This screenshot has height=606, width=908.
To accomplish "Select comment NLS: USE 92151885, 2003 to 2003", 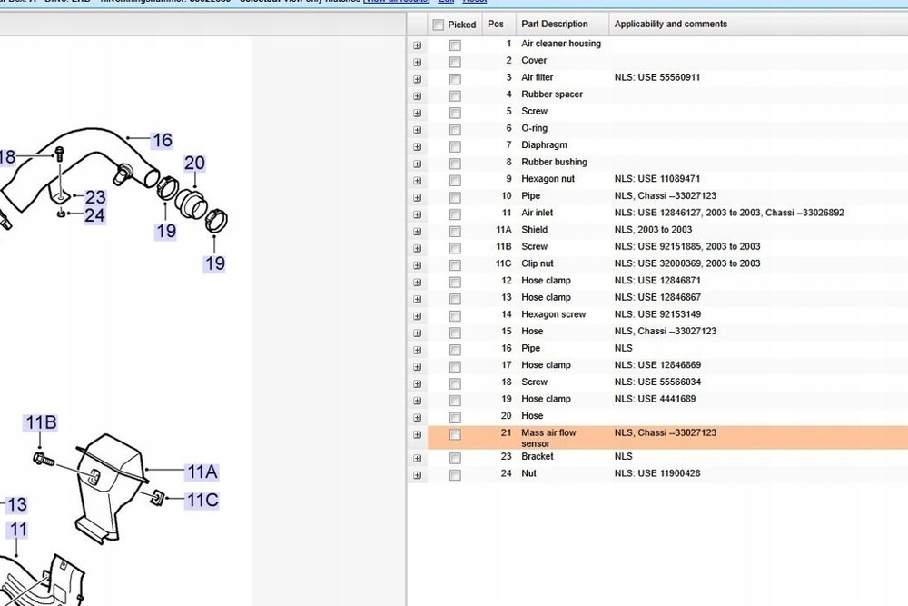I will click(x=687, y=247).
